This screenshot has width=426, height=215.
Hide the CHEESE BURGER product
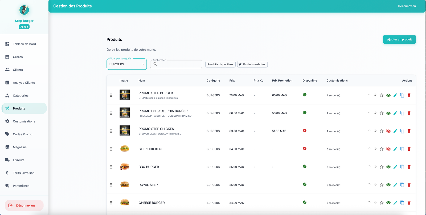tap(388, 203)
